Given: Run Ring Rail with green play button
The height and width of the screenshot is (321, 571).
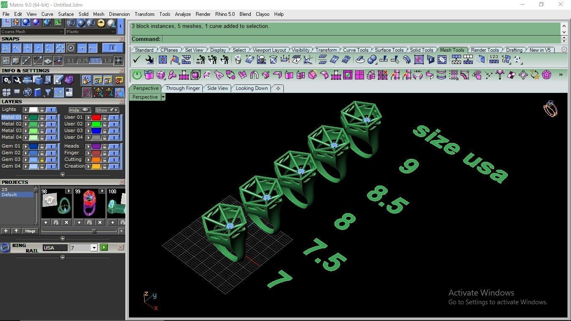Looking at the screenshot, I should 104,247.
